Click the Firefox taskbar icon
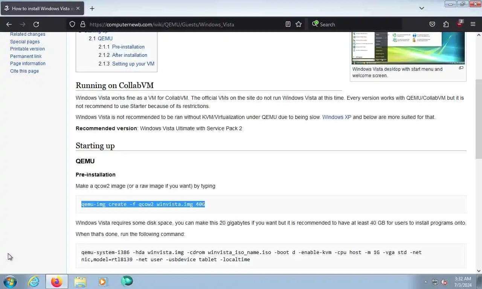The image size is (482, 289). (57, 281)
